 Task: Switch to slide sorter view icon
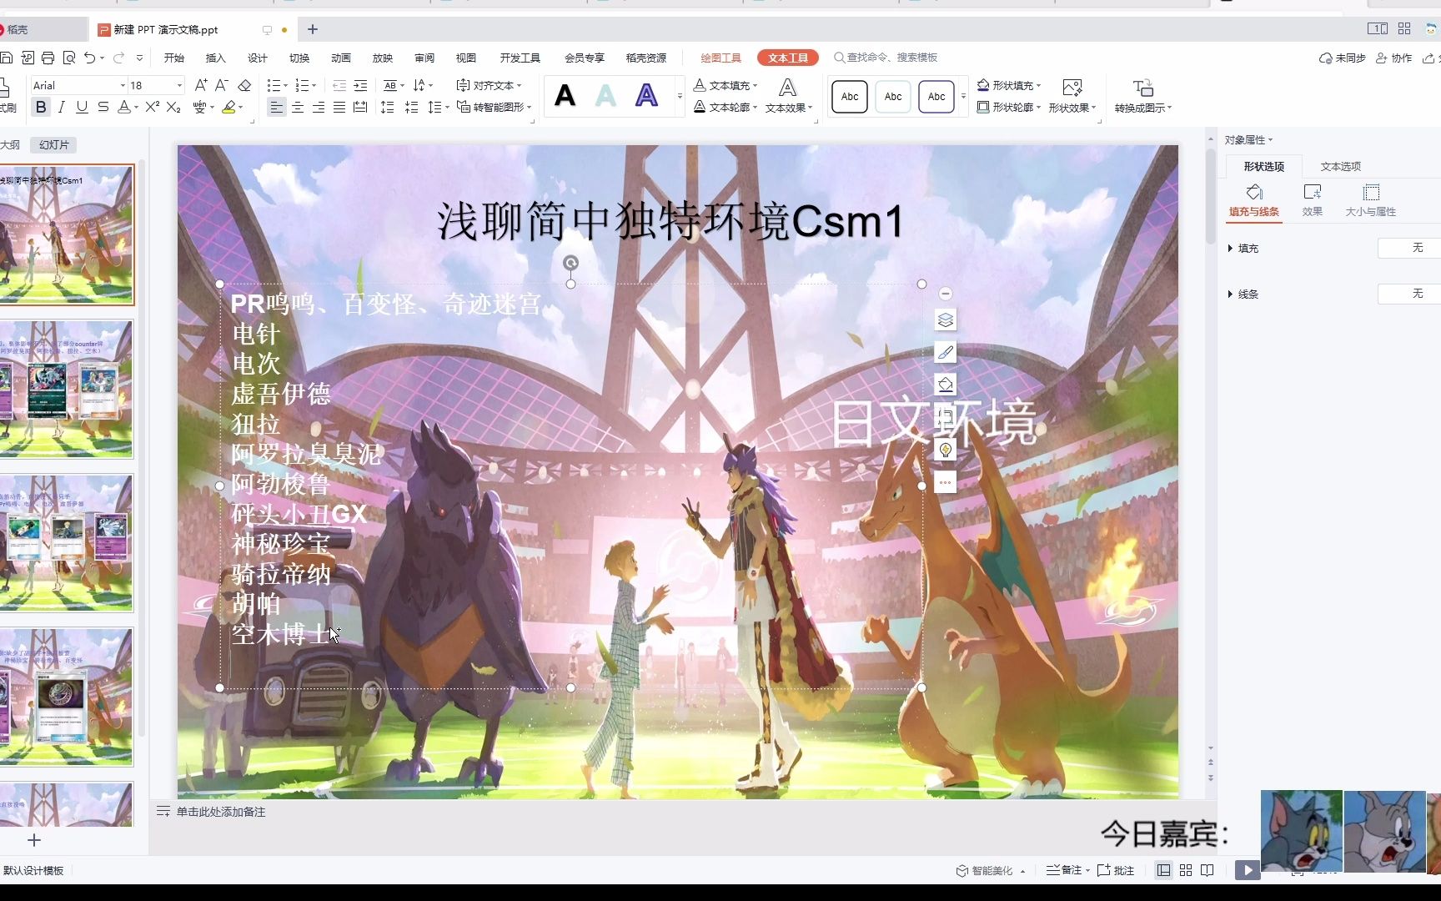(x=1185, y=870)
